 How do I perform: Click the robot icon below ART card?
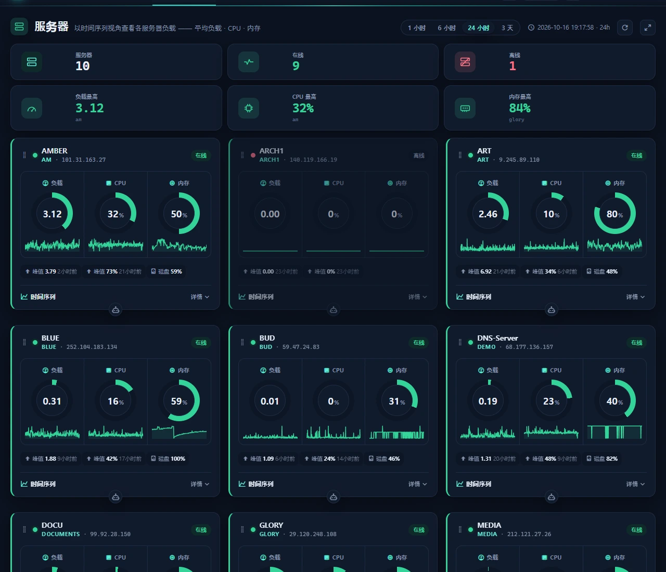(x=552, y=310)
